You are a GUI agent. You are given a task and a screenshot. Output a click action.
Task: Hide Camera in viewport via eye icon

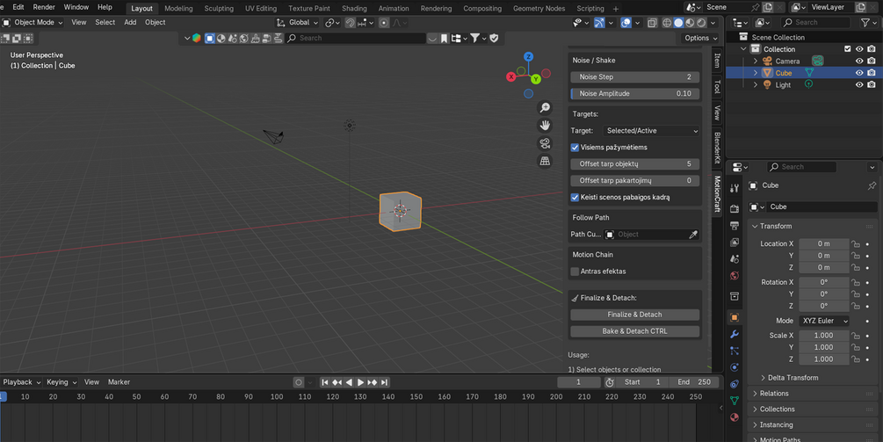pyautogui.click(x=859, y=61)
